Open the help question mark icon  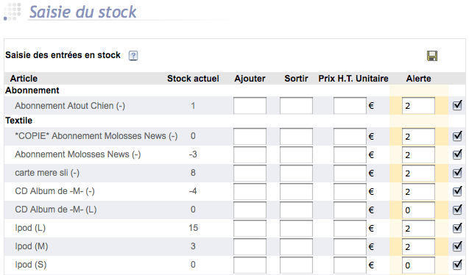pyautogui.click(x=133, y=56)
